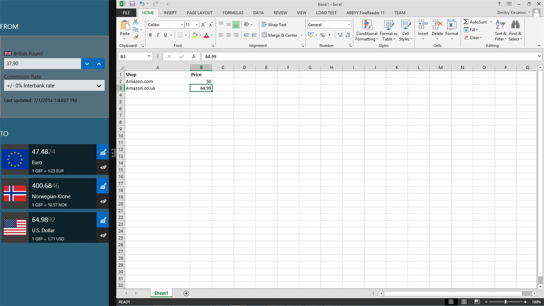Screen dimensions: 544x306
Task: Switch to the PAGE LAYOUT tab
Action: (199, 13)
